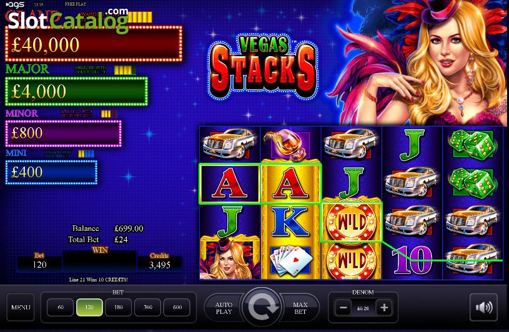Open the MENU button
Viewport: 509px width, 332px height.
tap(21, 307)
